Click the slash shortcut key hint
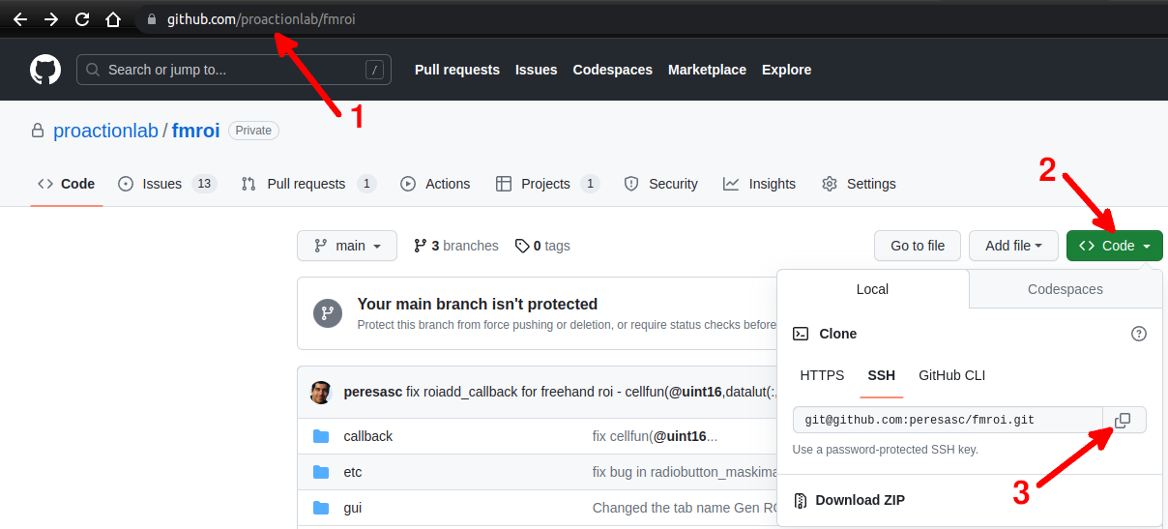1168x529 pixels. [x=375, y=70]
